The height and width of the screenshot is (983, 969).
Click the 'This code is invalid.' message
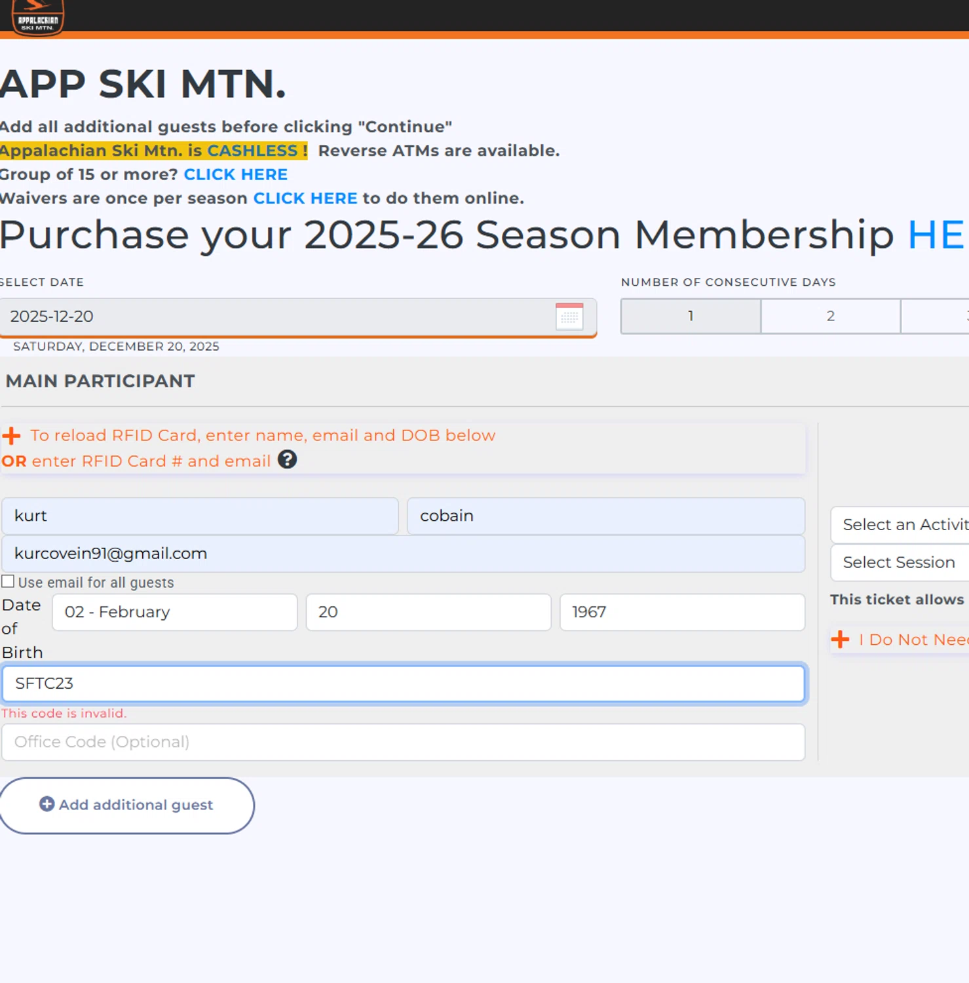[x=64, y=713]
